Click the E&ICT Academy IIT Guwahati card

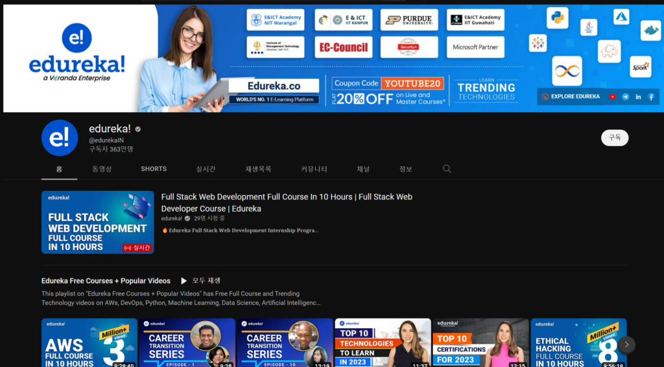pyautogui.click(x=475, y=20)
